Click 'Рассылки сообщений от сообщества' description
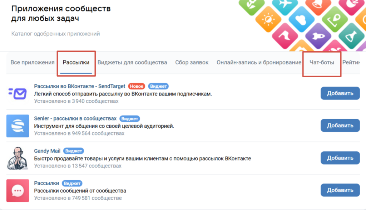This screenshot has width=366, height=210. [80, 191]
